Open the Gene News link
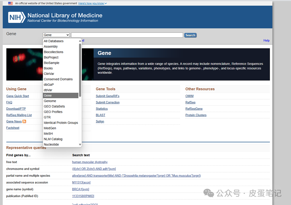This screenshot has height=205, width=291. point(14,121)
